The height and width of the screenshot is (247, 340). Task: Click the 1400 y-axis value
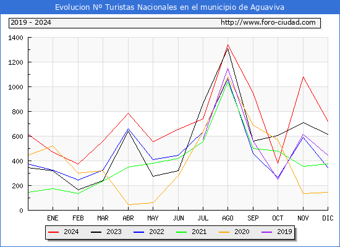[x=15, y=38]
